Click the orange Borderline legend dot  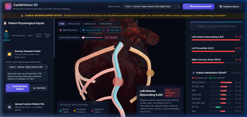coord(74,111)
